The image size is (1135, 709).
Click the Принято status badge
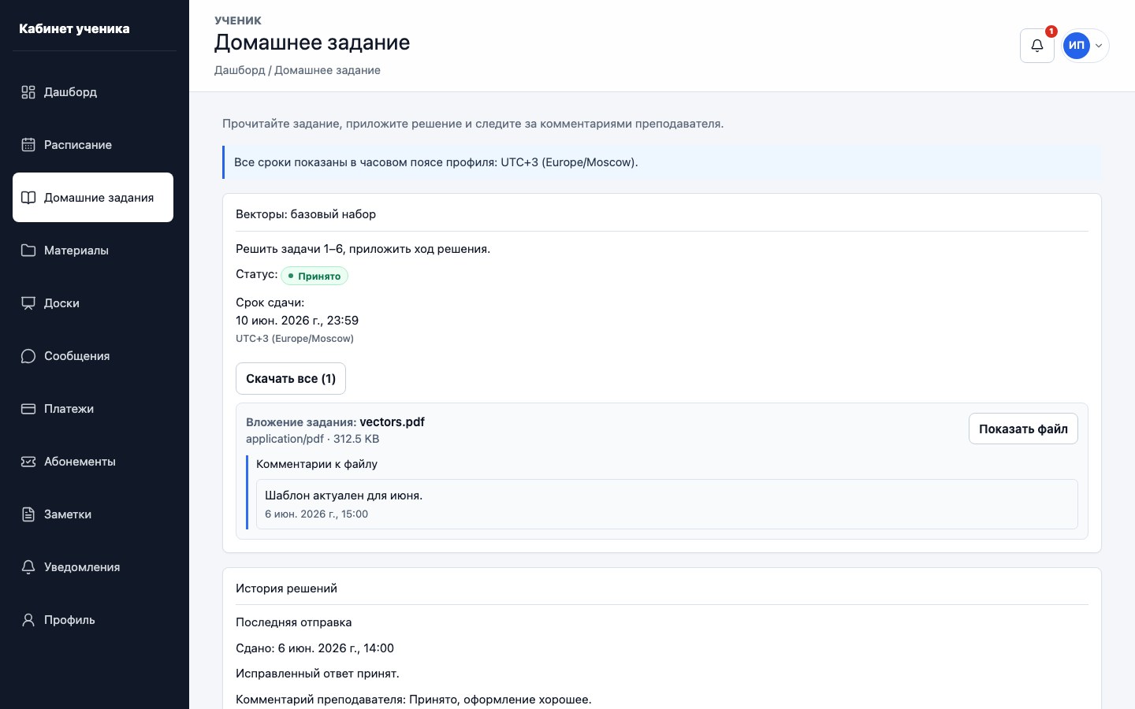coord(314,276)
